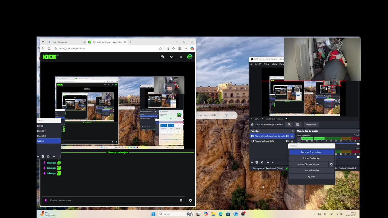Open Edge three-dot settings menu

pyautogui.click(x=186, y=48)
